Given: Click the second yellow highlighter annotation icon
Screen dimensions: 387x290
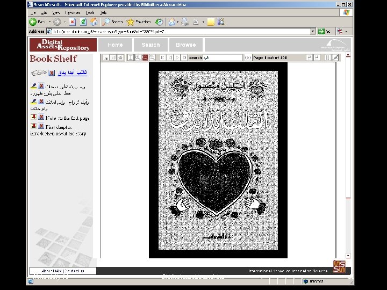Looking at the screenshot, I should coord(33,101).
